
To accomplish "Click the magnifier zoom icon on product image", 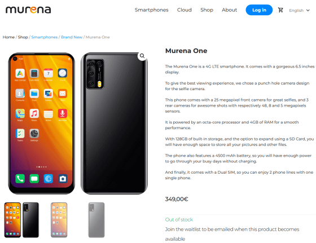I will [142, 56].
